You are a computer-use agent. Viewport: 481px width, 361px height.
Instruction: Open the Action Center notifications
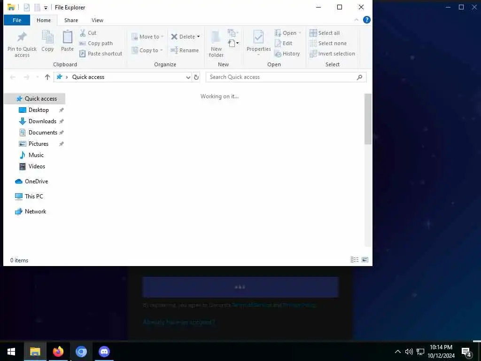click(466, 352)
